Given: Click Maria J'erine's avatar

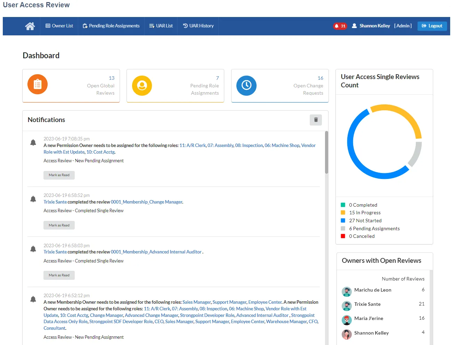Looking at the screenshot, I should pyautogui.click(x=347, y=320).
